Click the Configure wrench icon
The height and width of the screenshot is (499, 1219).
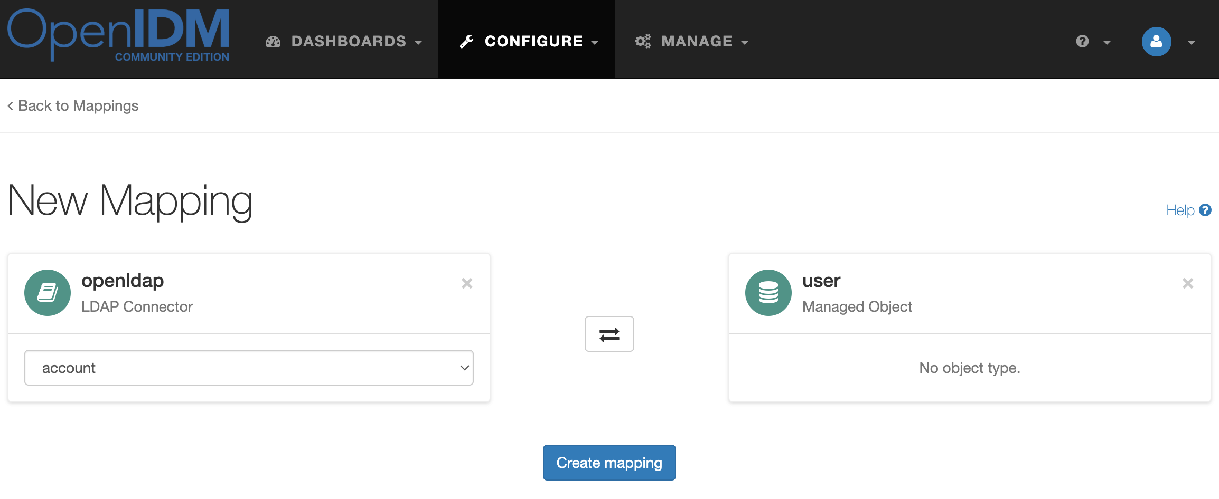coord(466,42)
